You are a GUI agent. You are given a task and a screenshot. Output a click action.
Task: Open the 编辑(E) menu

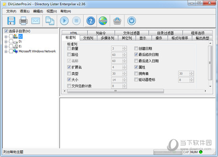[38, 11]
